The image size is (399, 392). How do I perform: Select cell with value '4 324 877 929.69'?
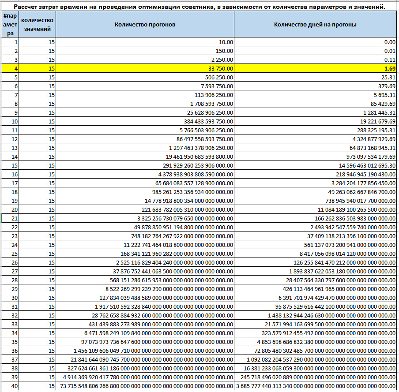[x=315, y=139]
